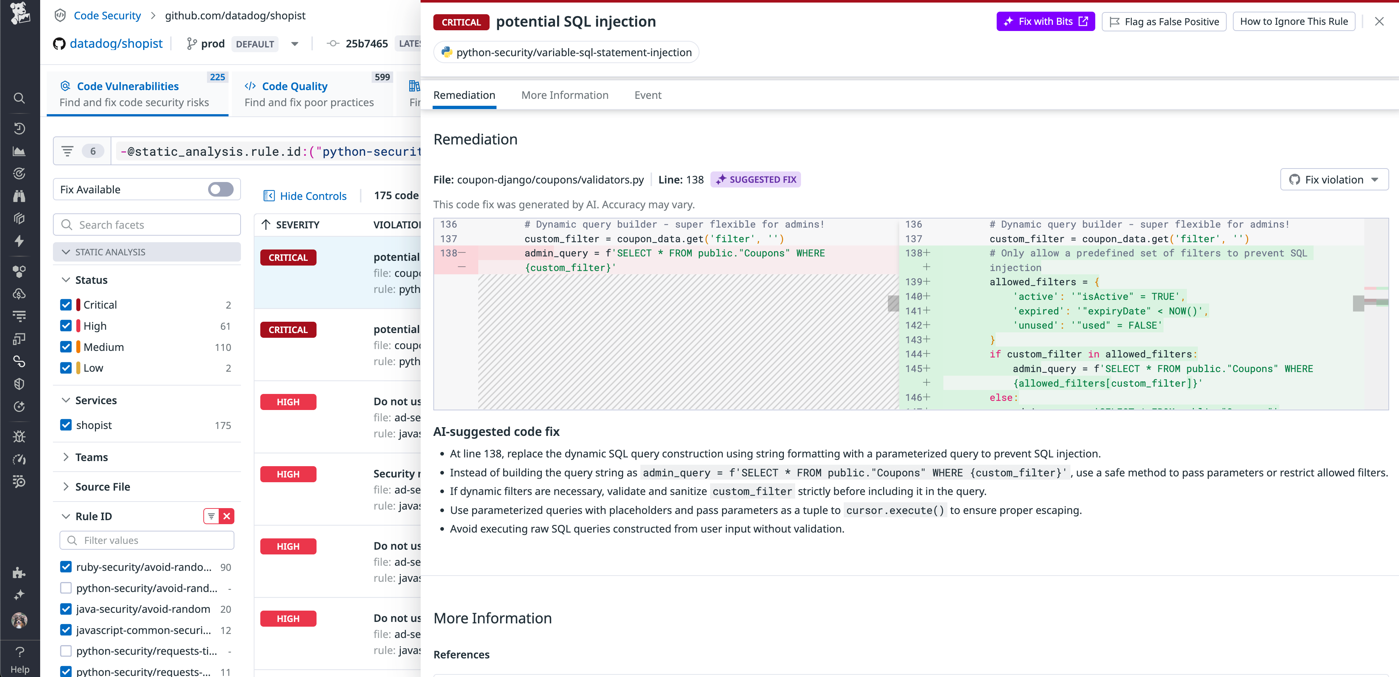Switch to the More Information tab
This screenshot has height=677, width=1399.
[565, 95]
